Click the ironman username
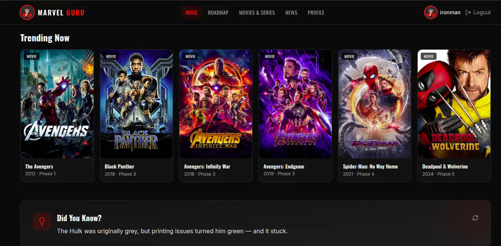This screenshot has width=501, height=246. tap(450, 12)
